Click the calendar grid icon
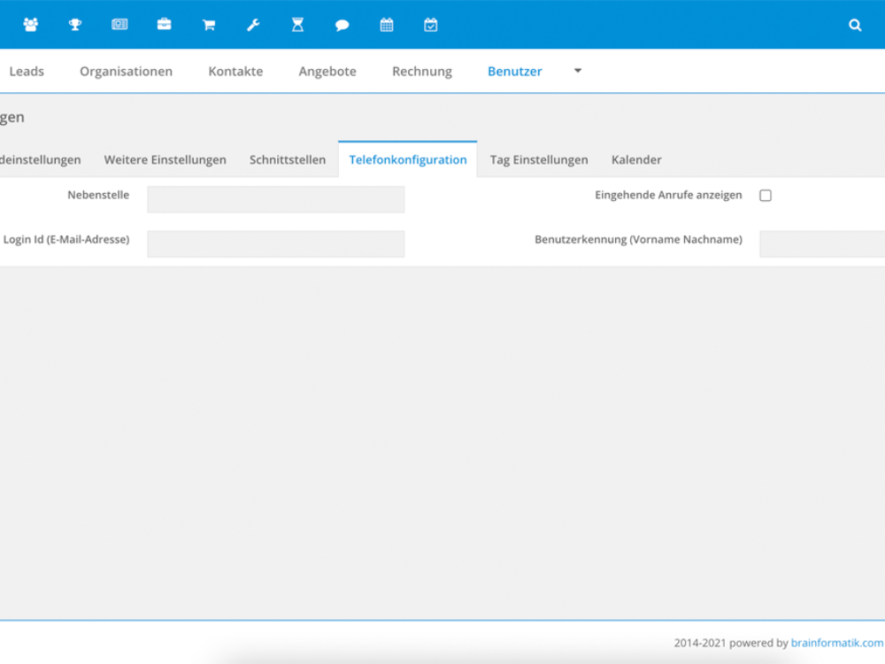Viewport: 885px width, 664px height. [387, 25]
